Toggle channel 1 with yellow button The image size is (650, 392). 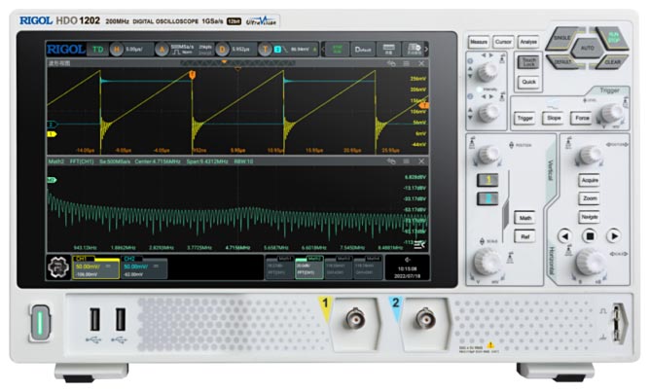[x=487, y=181]
